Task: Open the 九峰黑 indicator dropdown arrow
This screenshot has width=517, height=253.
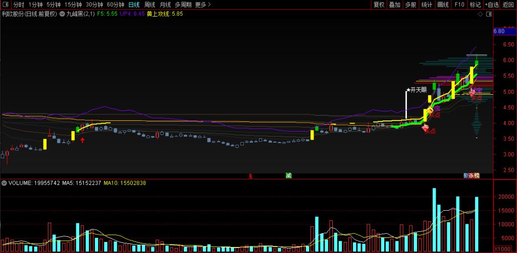Action: tap(62, 14)
